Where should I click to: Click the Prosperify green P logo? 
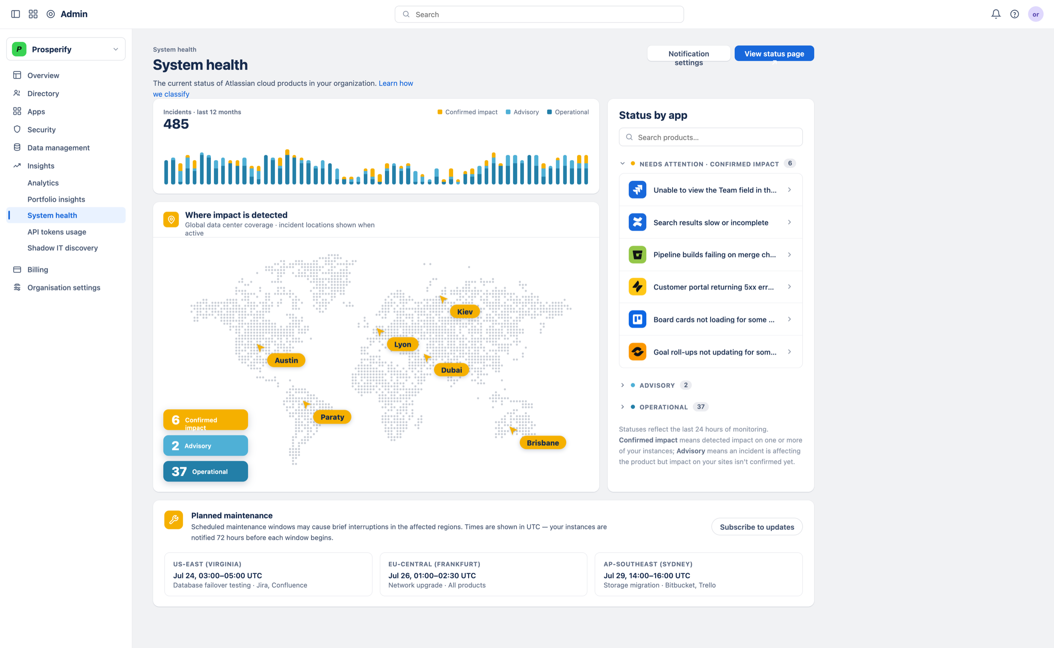click(x=19, y=49)
